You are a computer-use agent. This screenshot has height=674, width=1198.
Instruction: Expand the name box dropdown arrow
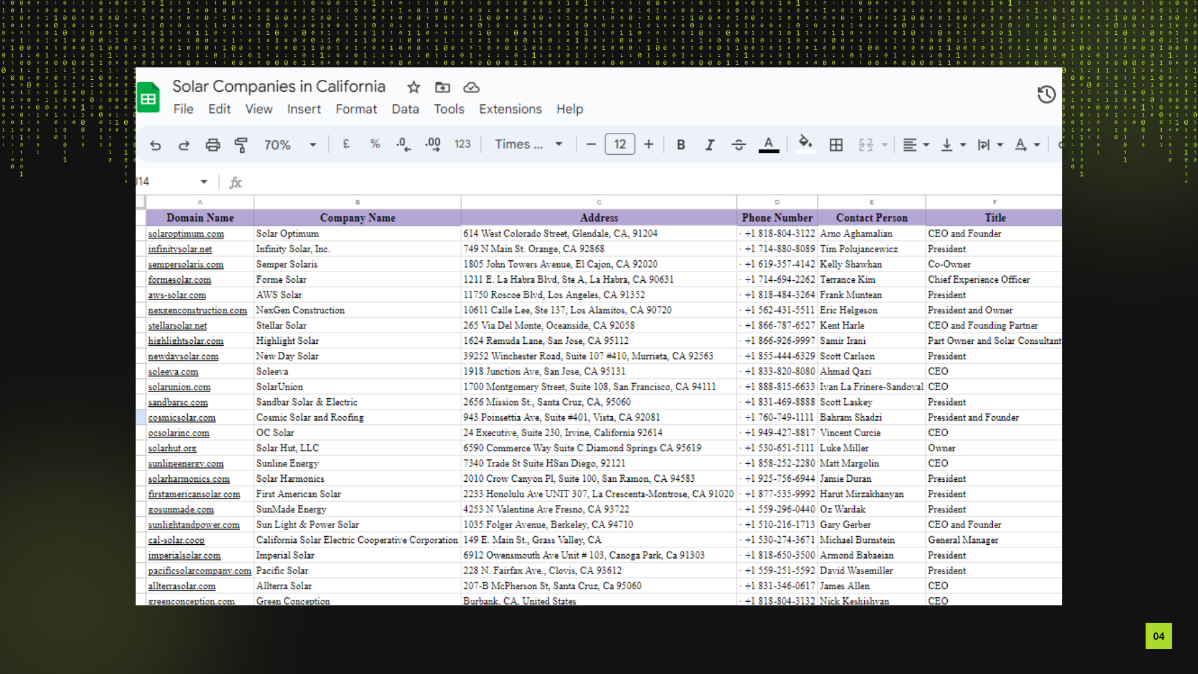(204, 182)
